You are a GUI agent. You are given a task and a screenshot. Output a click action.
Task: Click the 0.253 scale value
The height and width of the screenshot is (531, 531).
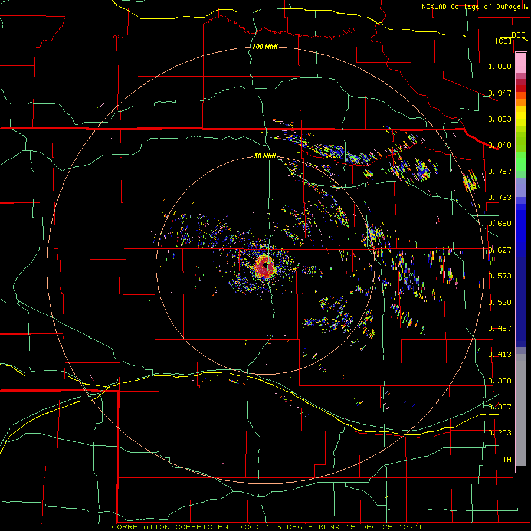[x=500, y=433]
